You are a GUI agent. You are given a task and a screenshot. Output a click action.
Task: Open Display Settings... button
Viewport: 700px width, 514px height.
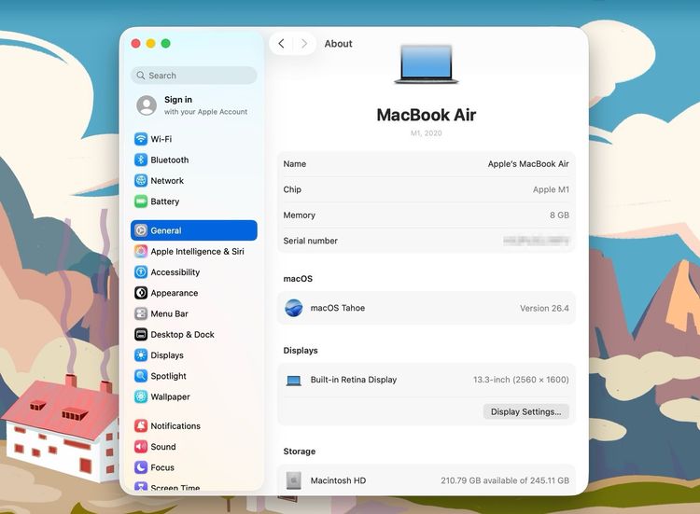[x=525, y=411]
